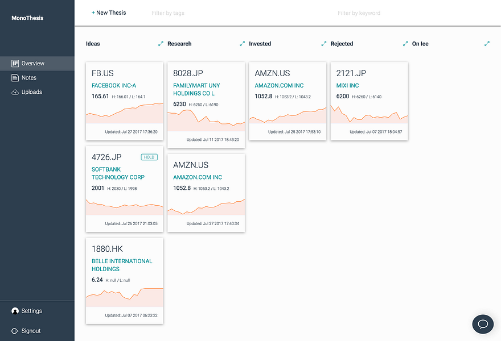Open the Uploads menu label
Screen dimensions: 501x341
coord(32,92)
